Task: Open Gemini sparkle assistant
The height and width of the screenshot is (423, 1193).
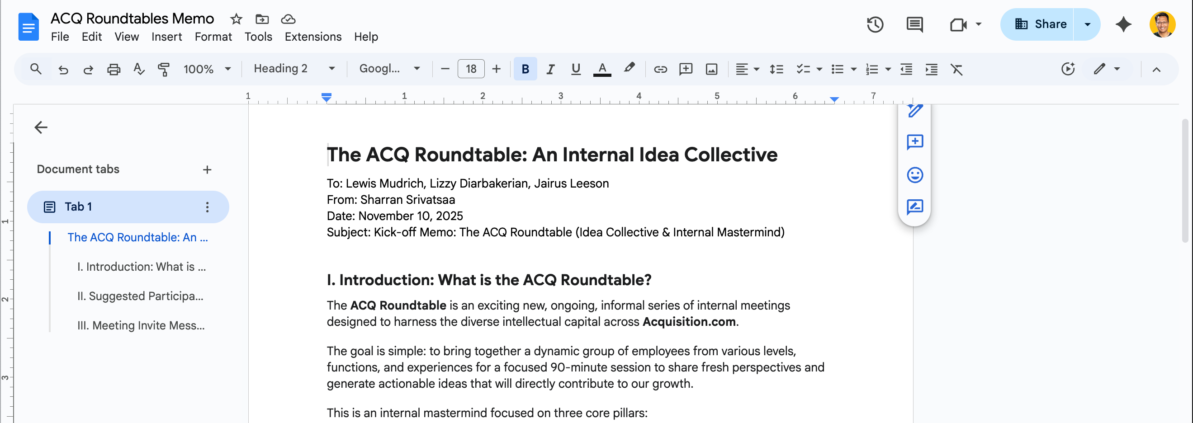Action: pos(1123,24)
